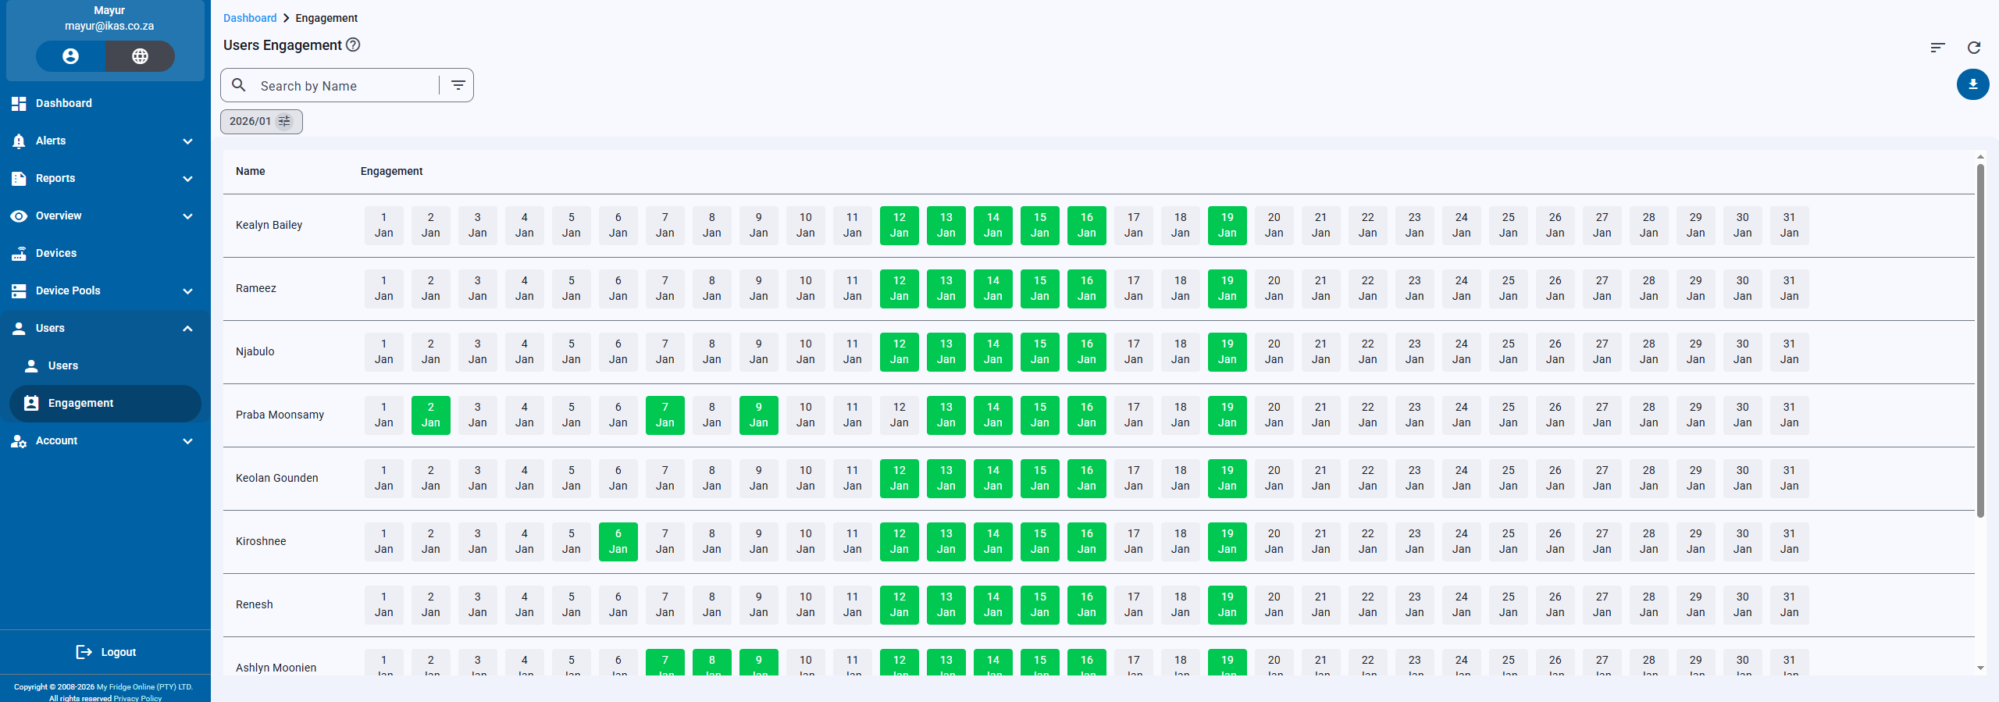Select the profile icon under user email

70,56
